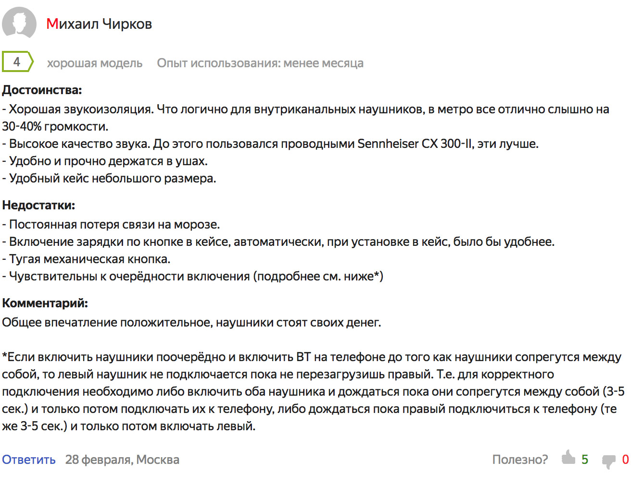
Task: Click the review date '28 февраля, Москва'
Action: point(122,460)
